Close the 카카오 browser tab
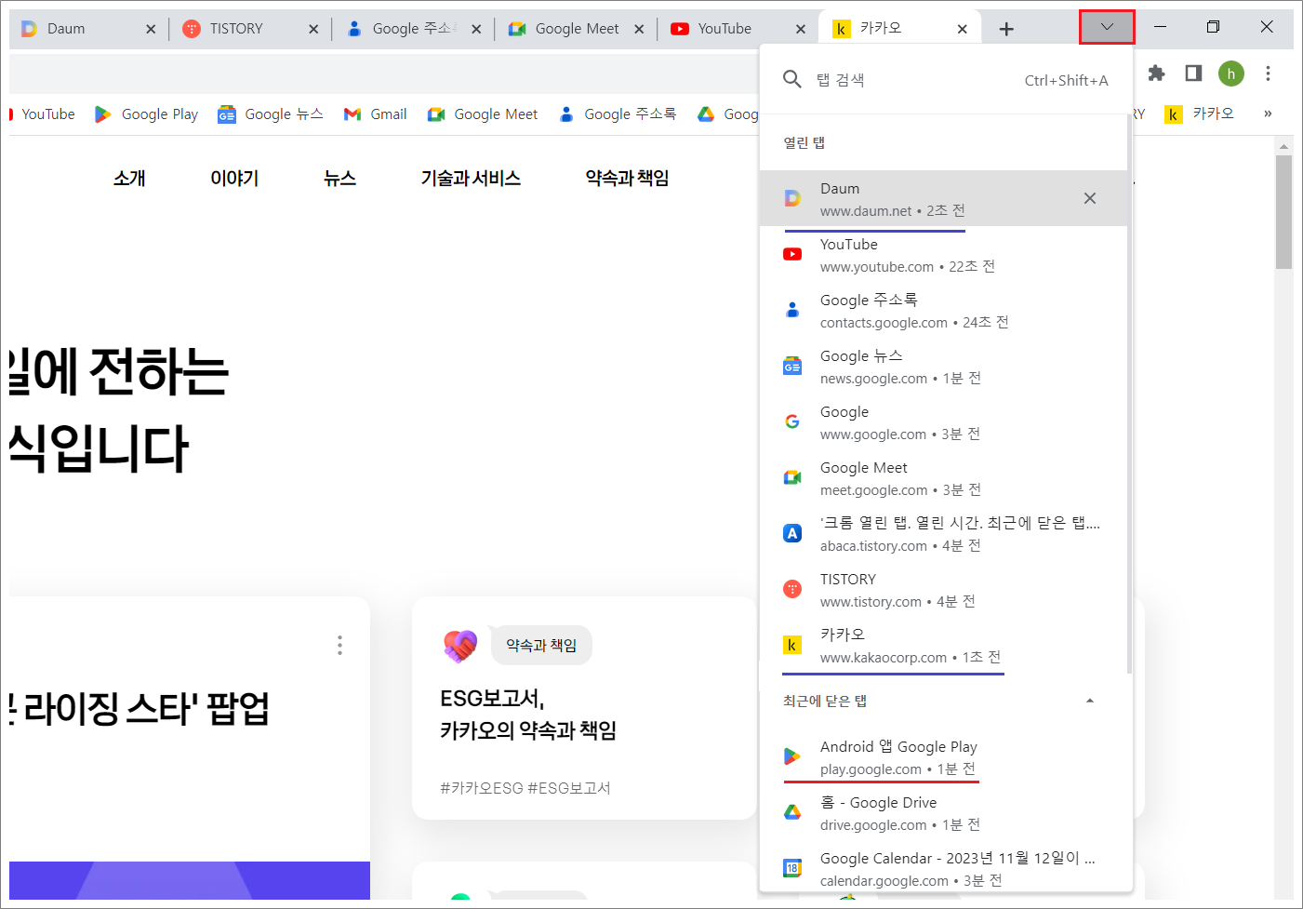 coord(963,29)
